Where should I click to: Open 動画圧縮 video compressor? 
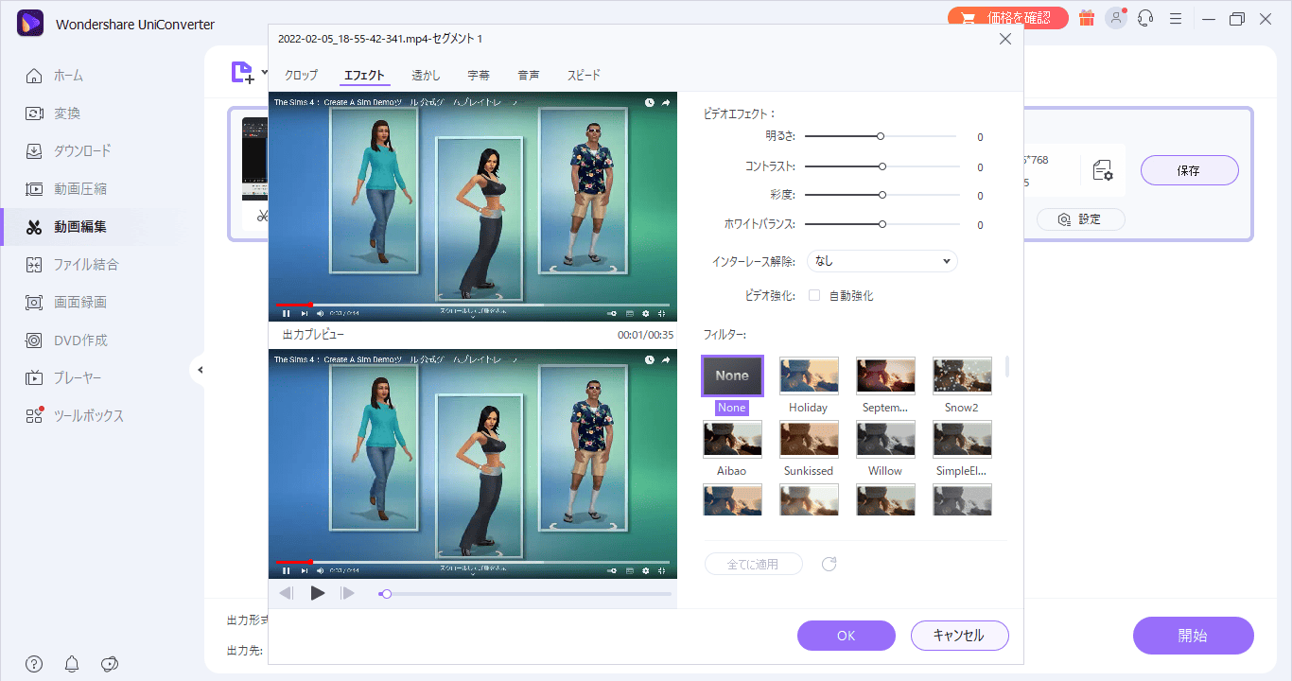[66, 189]
